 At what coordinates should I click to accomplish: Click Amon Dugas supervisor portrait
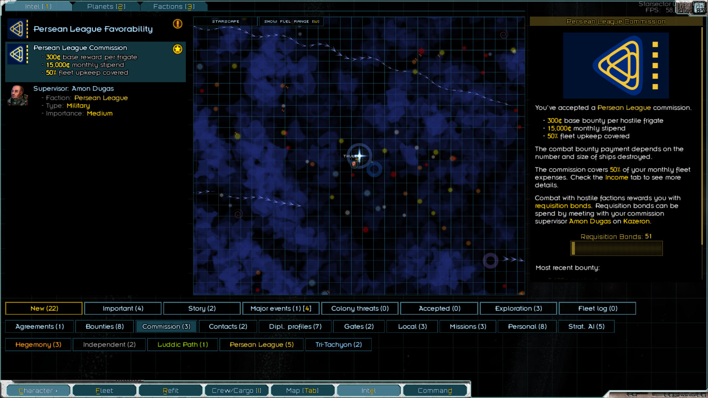[17, 95]
